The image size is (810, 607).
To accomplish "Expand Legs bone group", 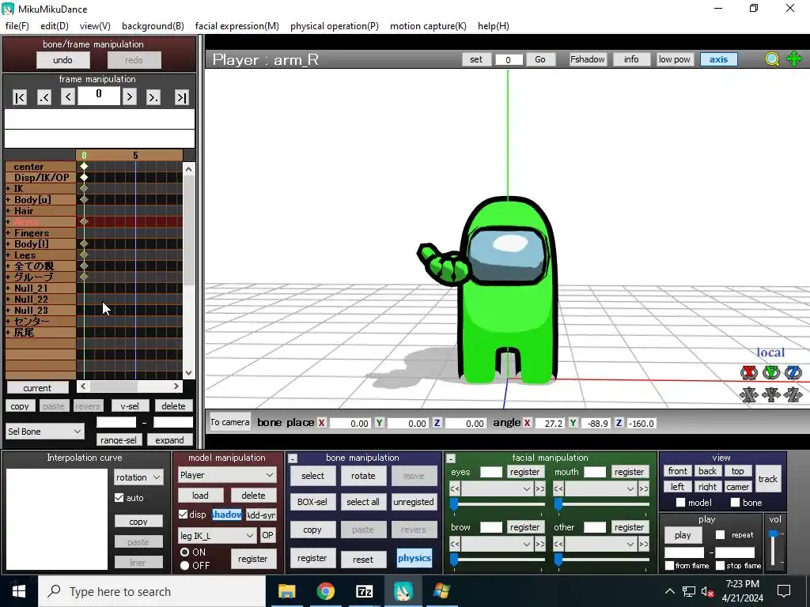I will 8,255.
